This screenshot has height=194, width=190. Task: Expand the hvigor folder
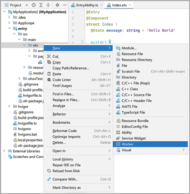[x=9, y=106]
